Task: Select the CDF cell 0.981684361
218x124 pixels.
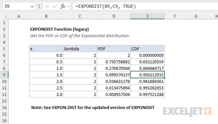Action: 148,81
